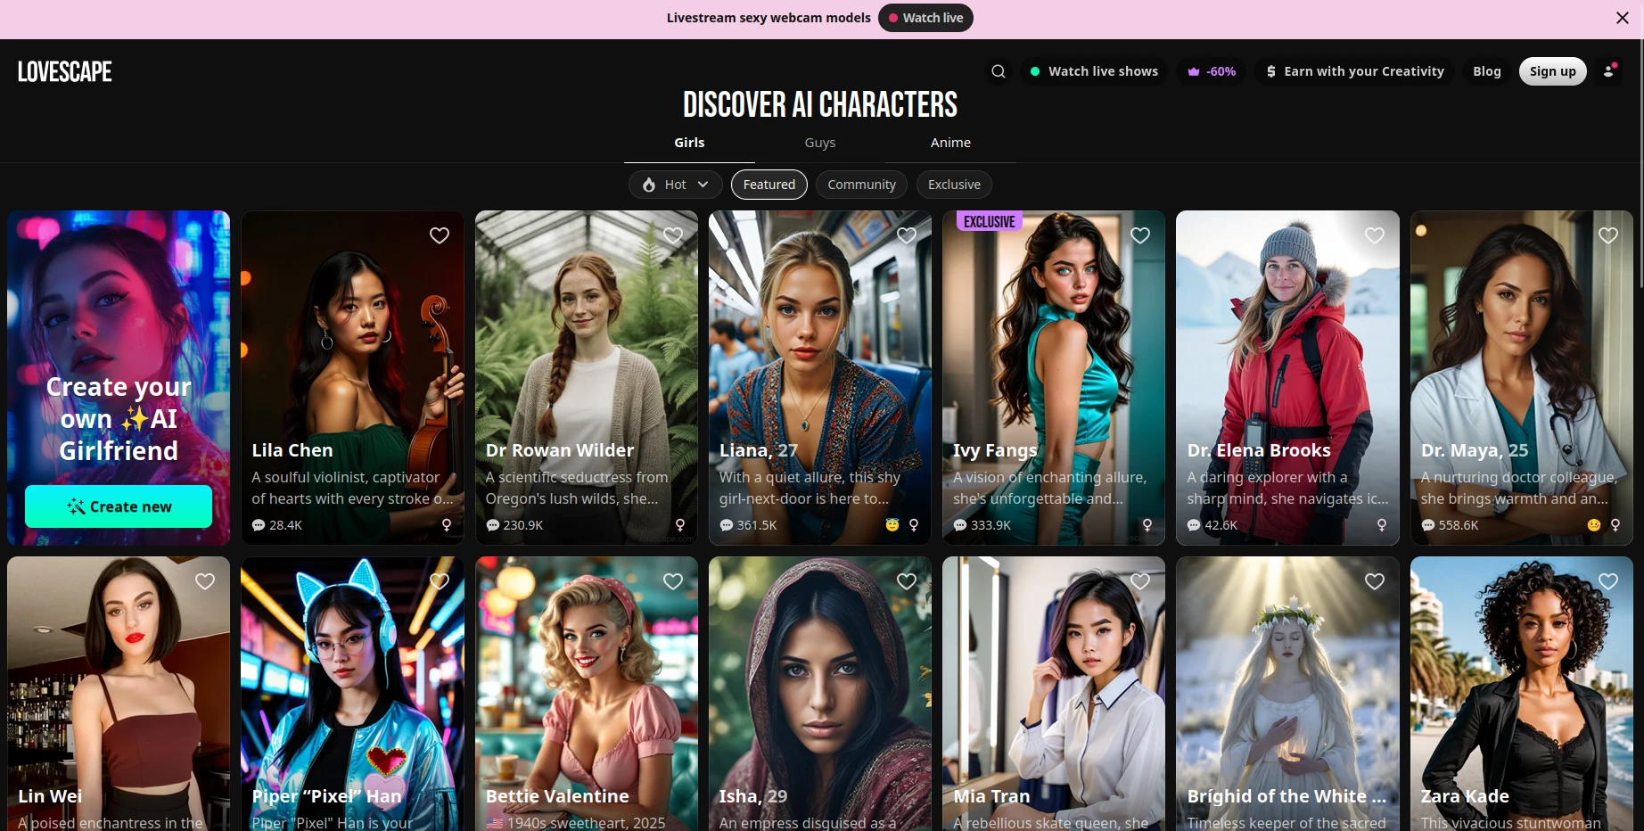Screen dimensions: 1644x831
Task: Click the profile icon beside Sign up
Action: pyautogui.click(x=1610, y=70)
